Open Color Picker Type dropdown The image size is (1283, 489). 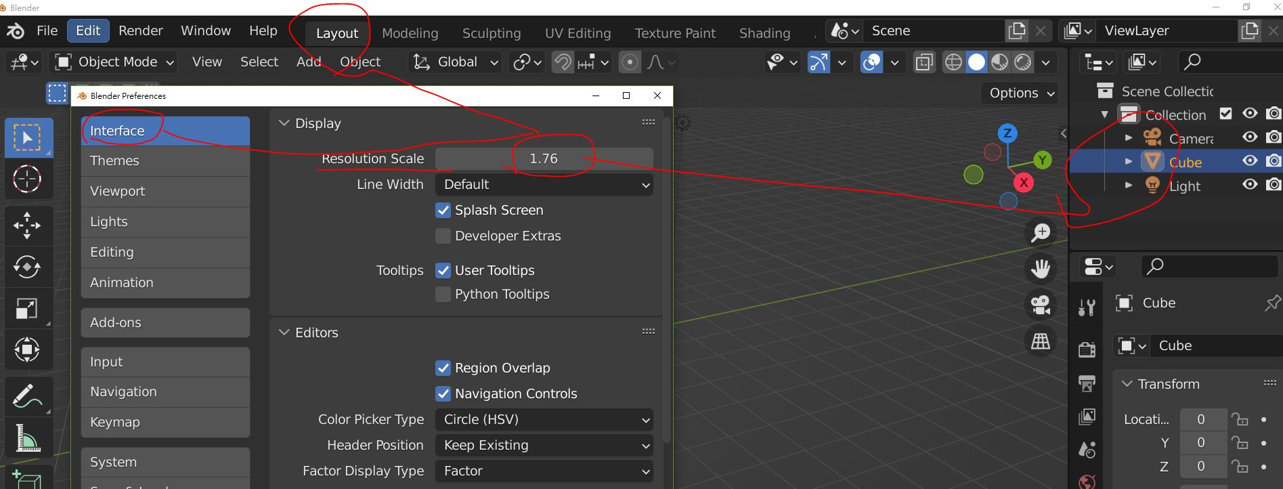tap(544, 420)
